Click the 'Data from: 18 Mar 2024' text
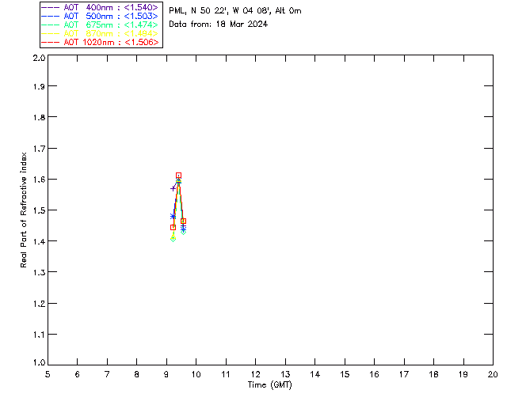The height and width of the screenshot is (405, 507). 219,24
